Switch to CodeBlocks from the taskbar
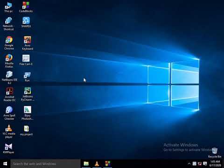The width and height of the screenshot is (224, 168). [107, 164]
